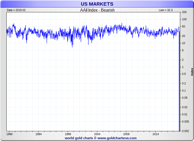This screenshot has height=141, width=194.
Task: Click the 0.01 y-axis tick label
Action: coord(184,114)
